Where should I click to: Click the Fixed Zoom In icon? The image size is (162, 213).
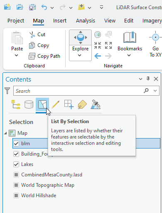click(x=98, y=45)
